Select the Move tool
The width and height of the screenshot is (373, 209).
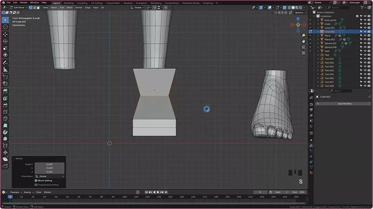coord(5,34)
